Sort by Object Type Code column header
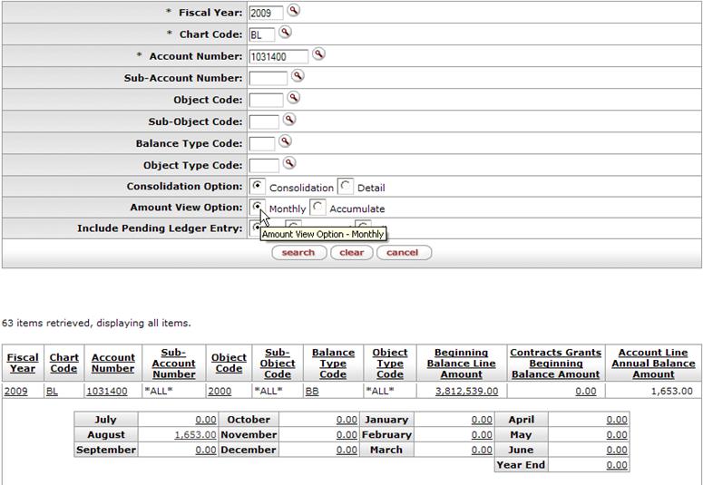The width and height of the screenshot is (703, 485). click(x=390, y=364)
